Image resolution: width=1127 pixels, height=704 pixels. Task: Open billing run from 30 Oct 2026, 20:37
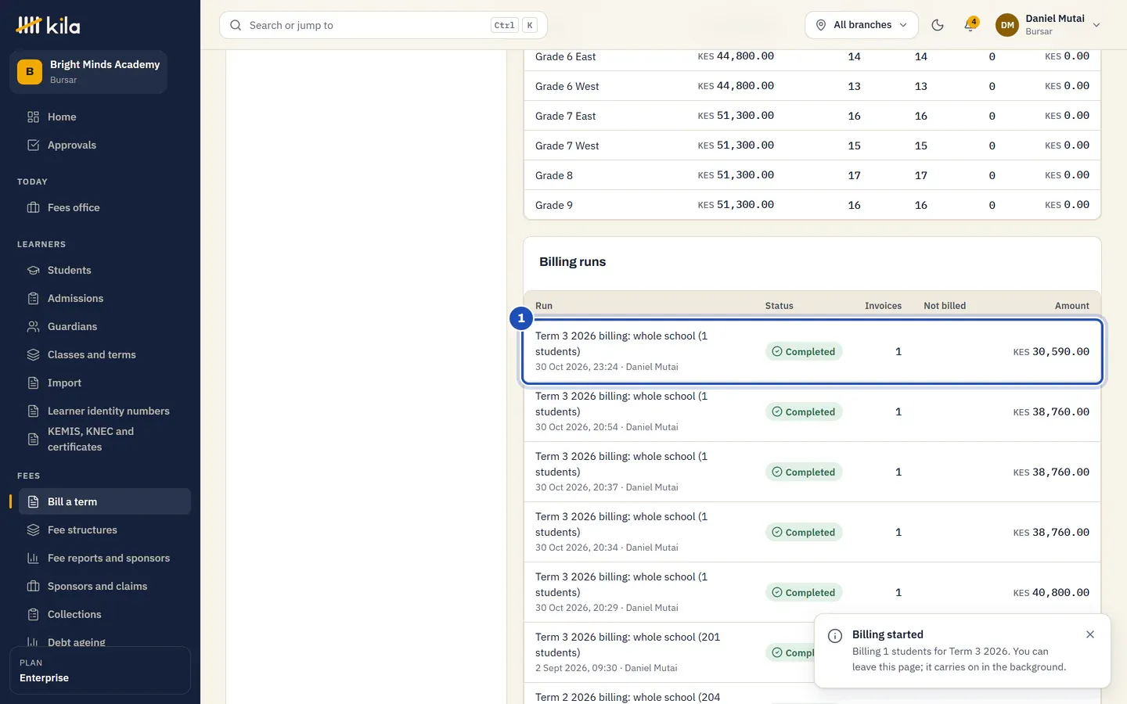click(812, 472)
